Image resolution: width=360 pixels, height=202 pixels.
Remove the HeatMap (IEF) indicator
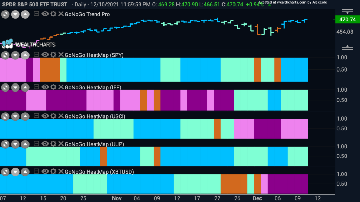61,87
